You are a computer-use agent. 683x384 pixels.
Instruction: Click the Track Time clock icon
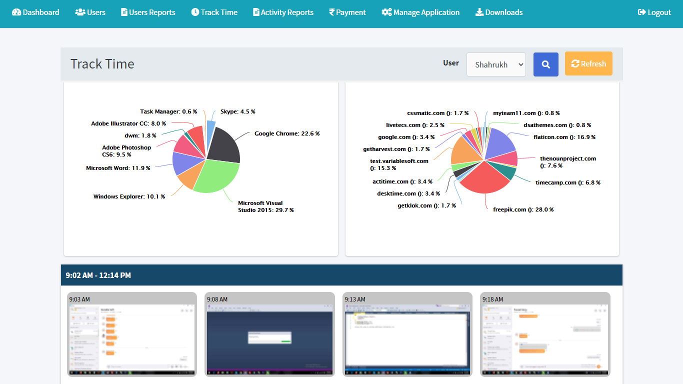tap(195, 12)
